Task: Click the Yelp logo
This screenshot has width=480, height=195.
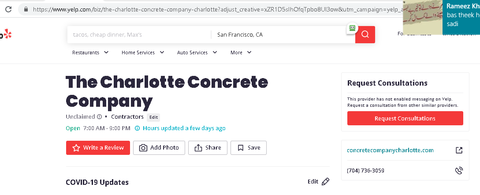Action: (5, 34)
